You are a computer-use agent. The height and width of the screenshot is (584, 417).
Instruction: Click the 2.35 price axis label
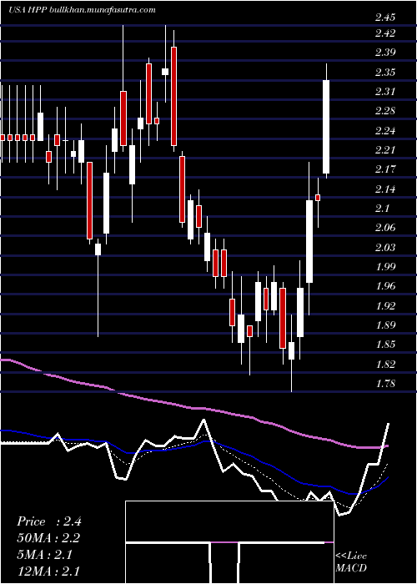pyautogui.click(x=385, y=73)
